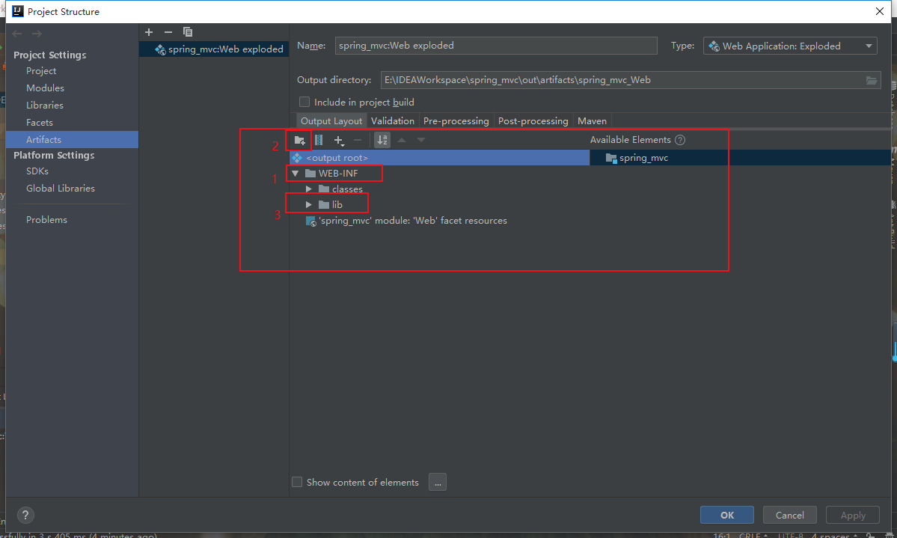Click the IntelliJ Project Structure window icon
Screen dimensions: 897x538
click(18, 11)
